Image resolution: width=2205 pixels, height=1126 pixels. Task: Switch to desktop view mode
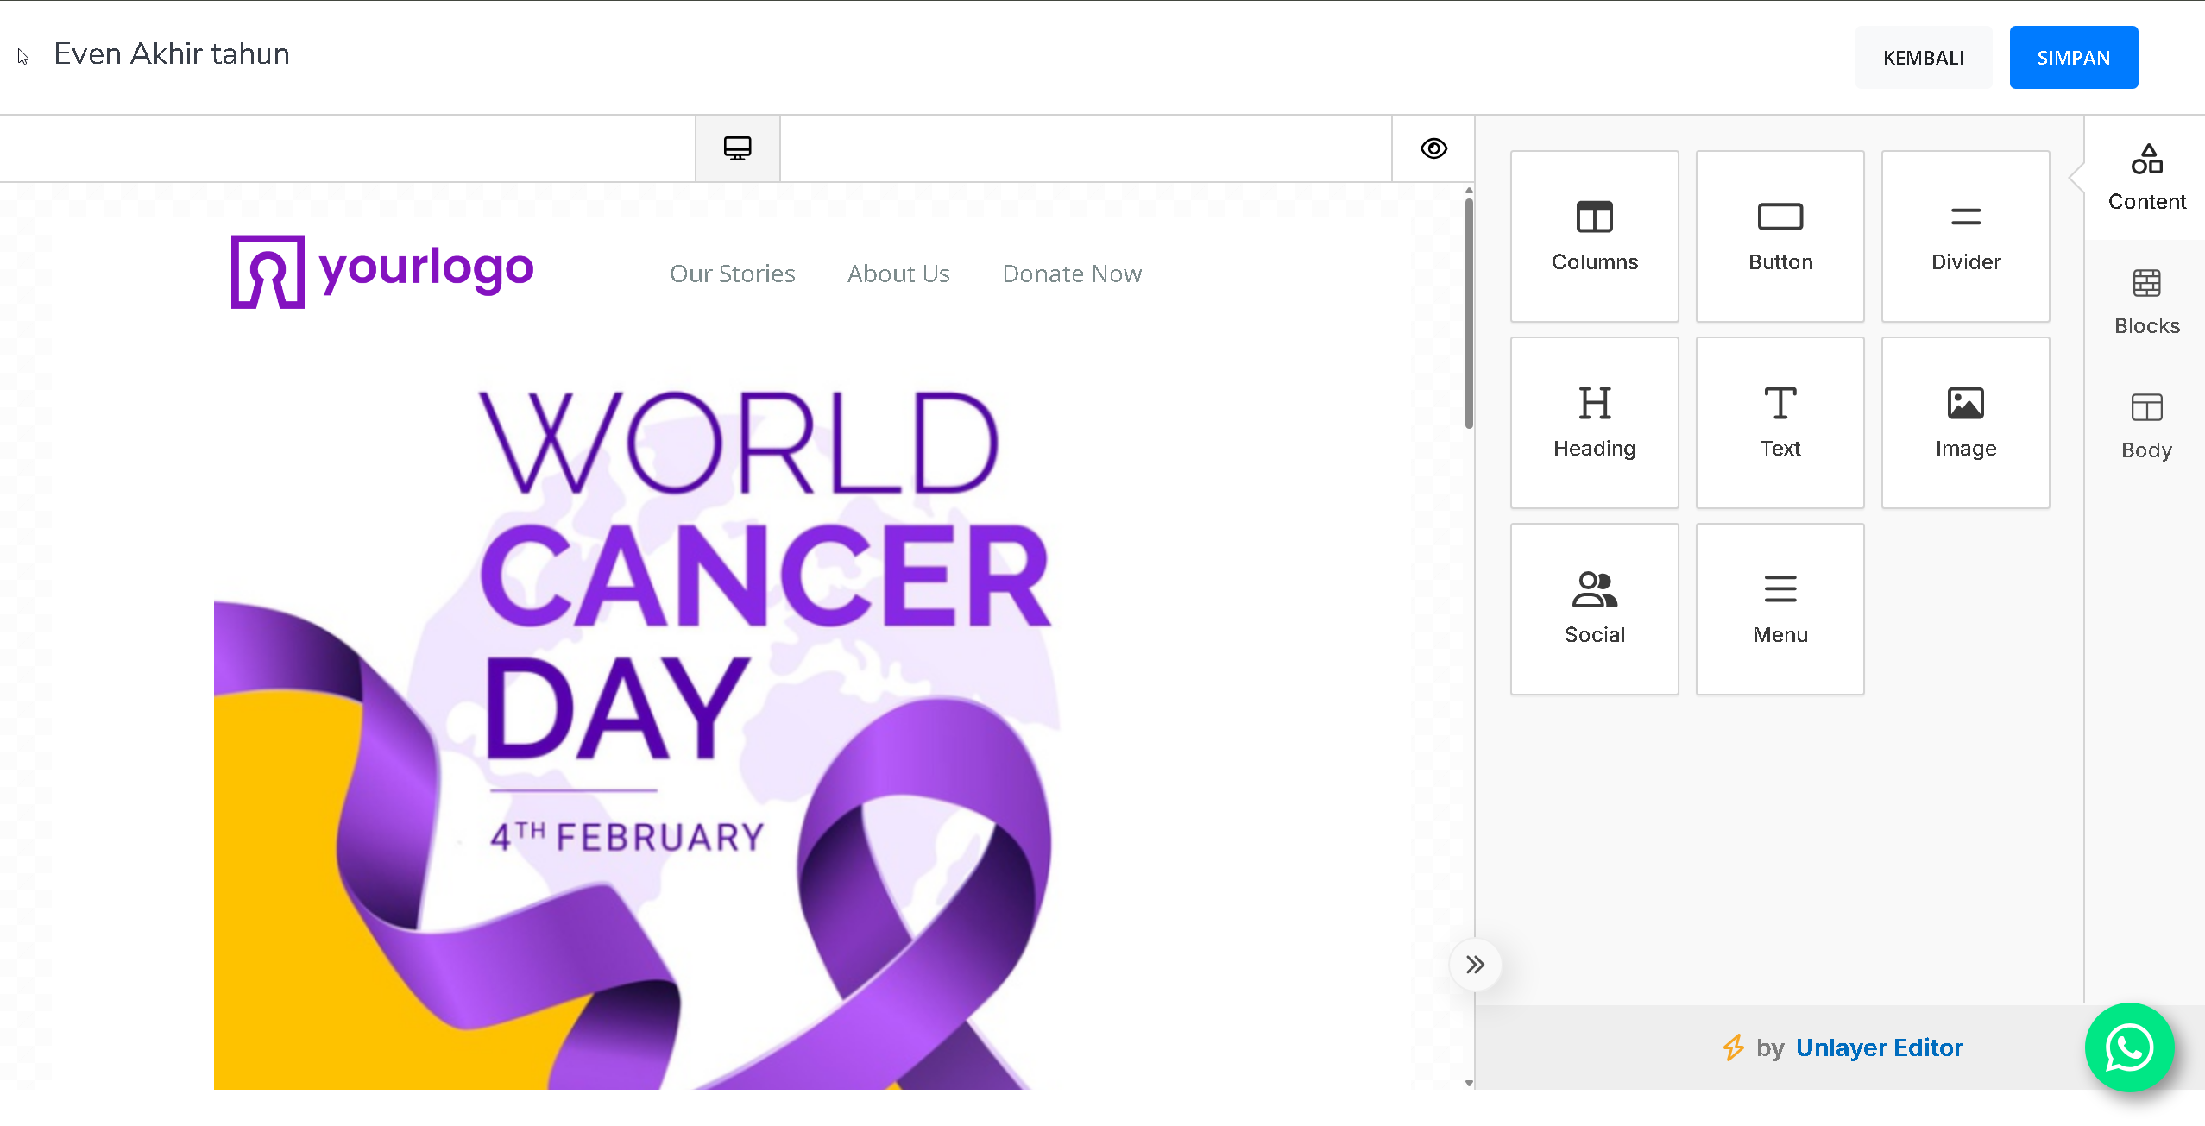pyautogui.click(x=737, y=148)
